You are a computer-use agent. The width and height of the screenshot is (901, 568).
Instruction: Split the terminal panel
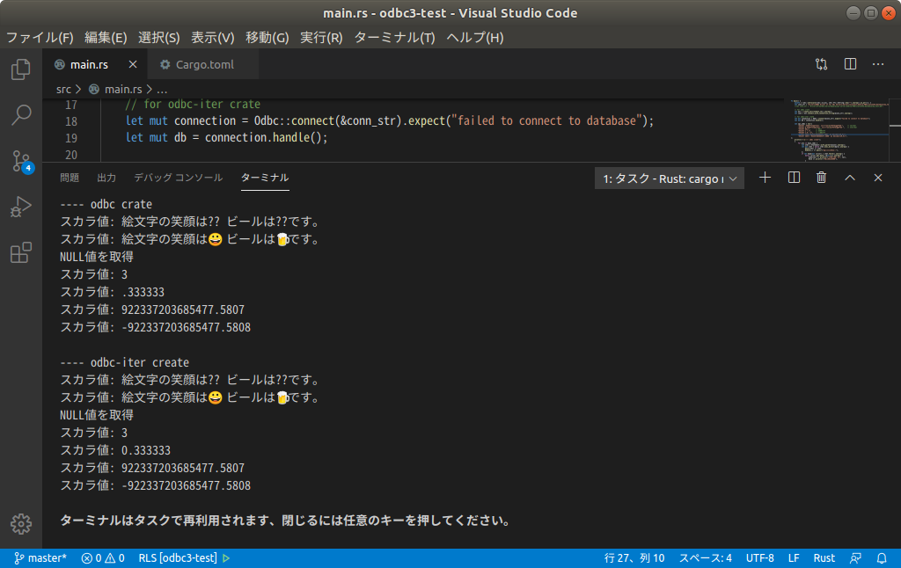[794, 178]
